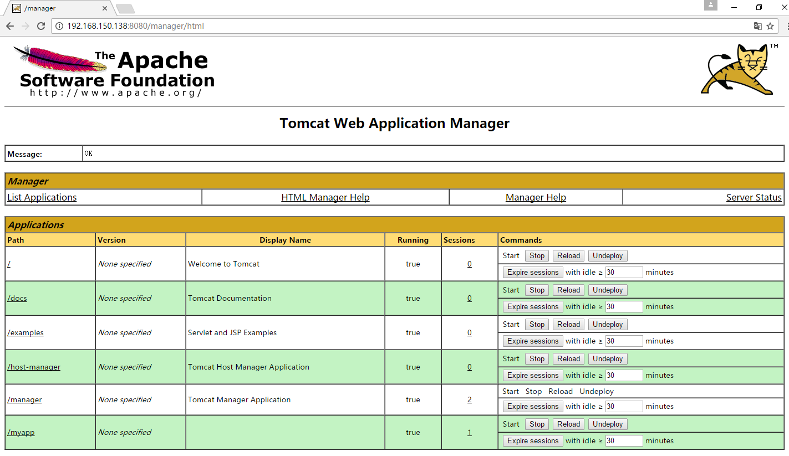The width and height of the screenshot is (789, 456).
Task: Reload the page with the refresh icon
Action: click(x=41, y=26)
